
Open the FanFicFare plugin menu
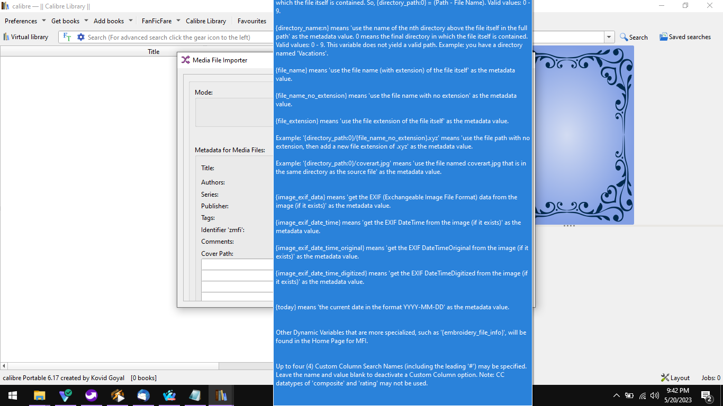point(157,21)
